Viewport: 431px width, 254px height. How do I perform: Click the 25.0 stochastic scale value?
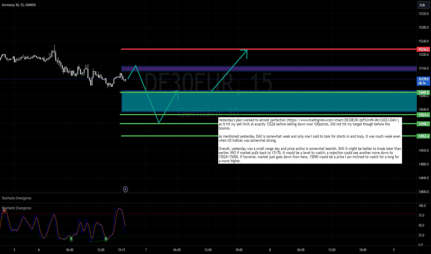(421, 236)
